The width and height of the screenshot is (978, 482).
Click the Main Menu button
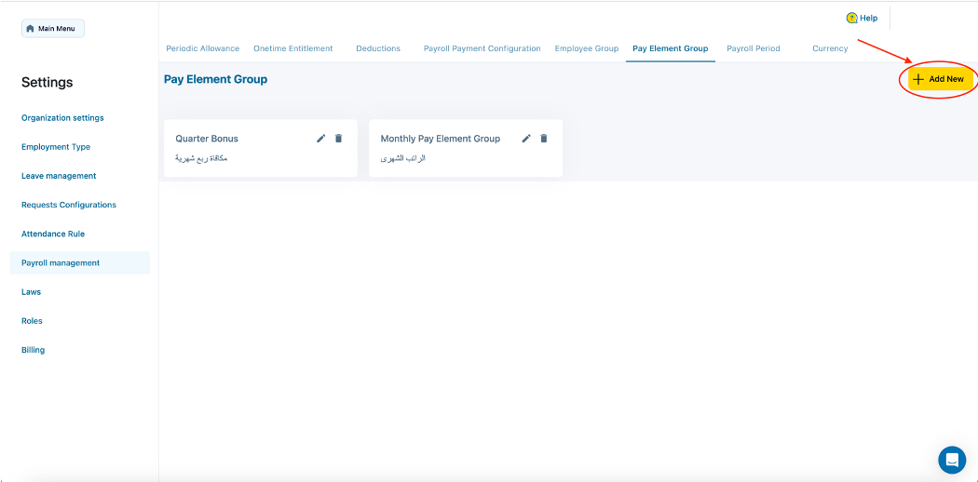[53, 29]
